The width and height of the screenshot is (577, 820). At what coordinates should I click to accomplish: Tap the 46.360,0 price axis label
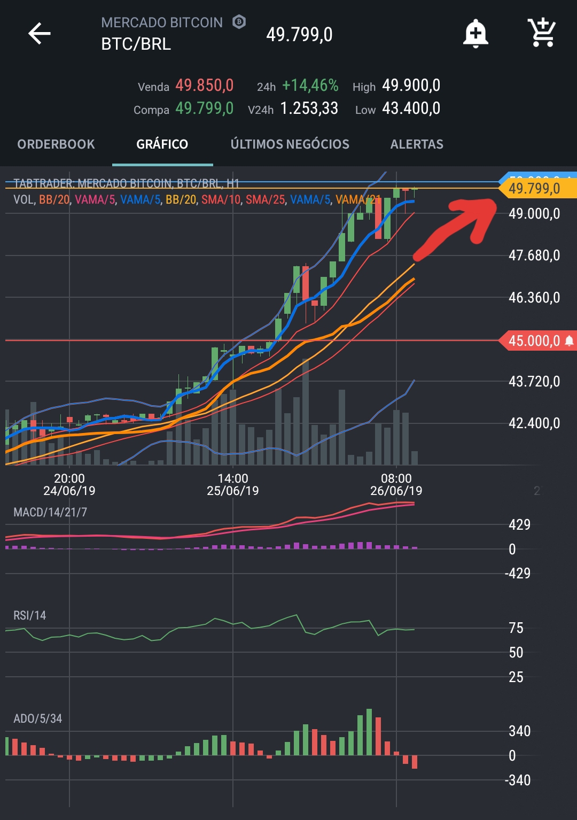point(534,298)
